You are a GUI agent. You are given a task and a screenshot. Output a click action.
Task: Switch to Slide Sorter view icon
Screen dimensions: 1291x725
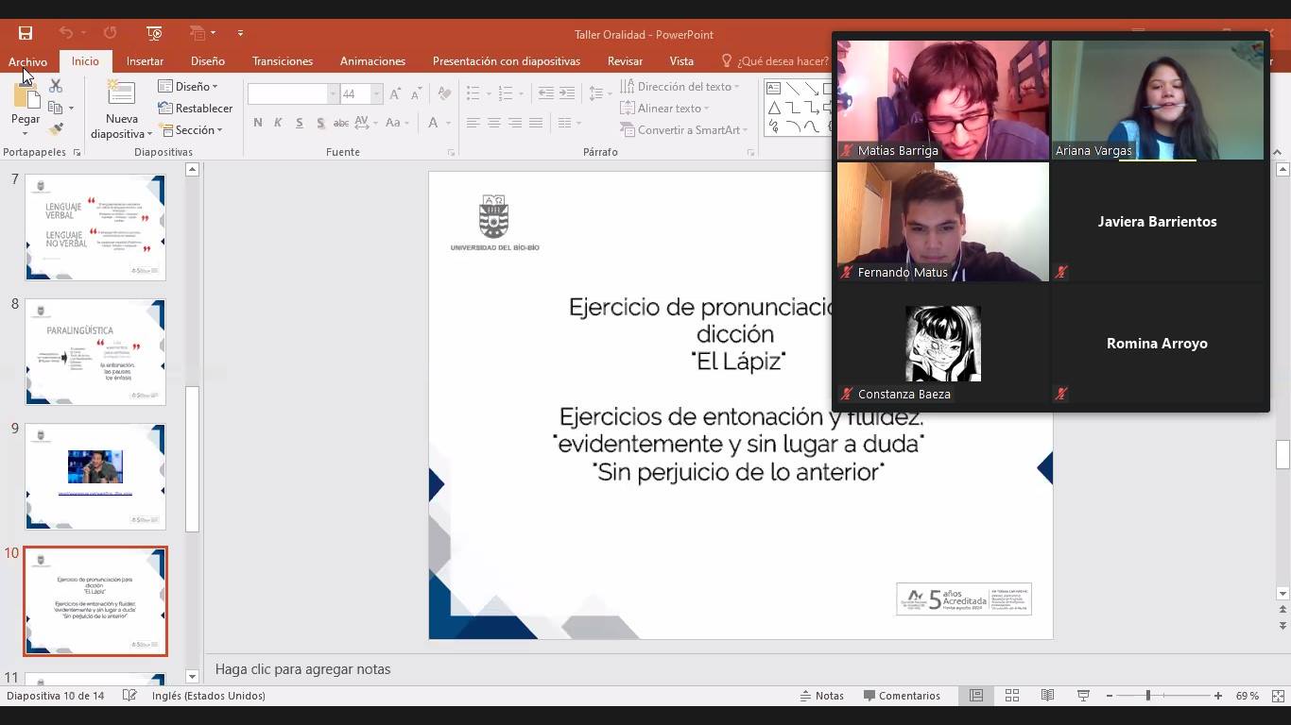click(x=1011, y=696)
